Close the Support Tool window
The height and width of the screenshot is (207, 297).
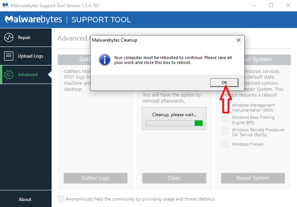click(288, 5)
